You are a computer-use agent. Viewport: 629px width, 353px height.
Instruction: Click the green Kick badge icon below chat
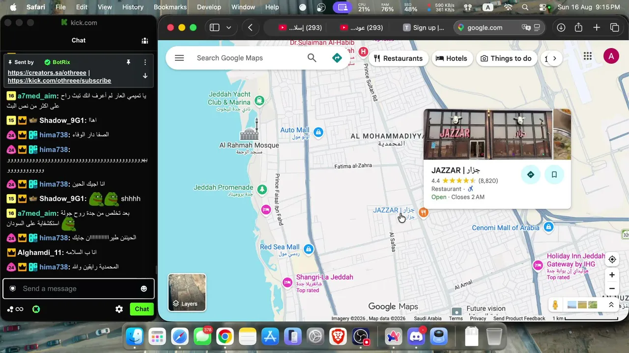[36, 309]
